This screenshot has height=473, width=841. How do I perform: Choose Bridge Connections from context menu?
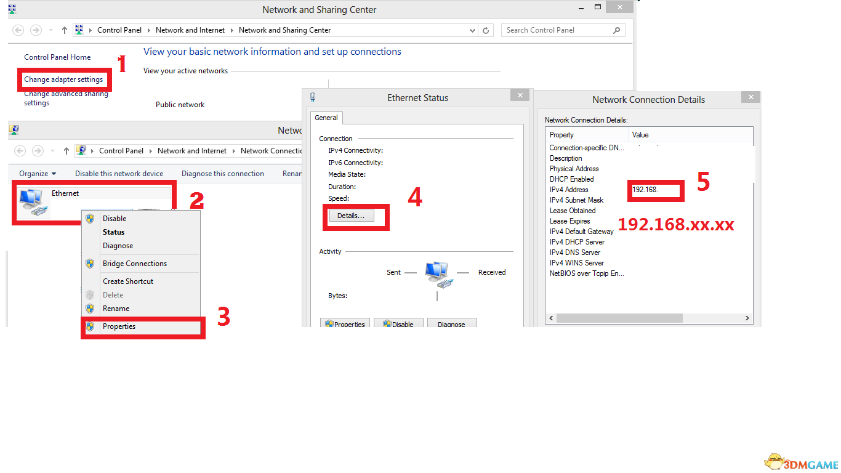141,264
